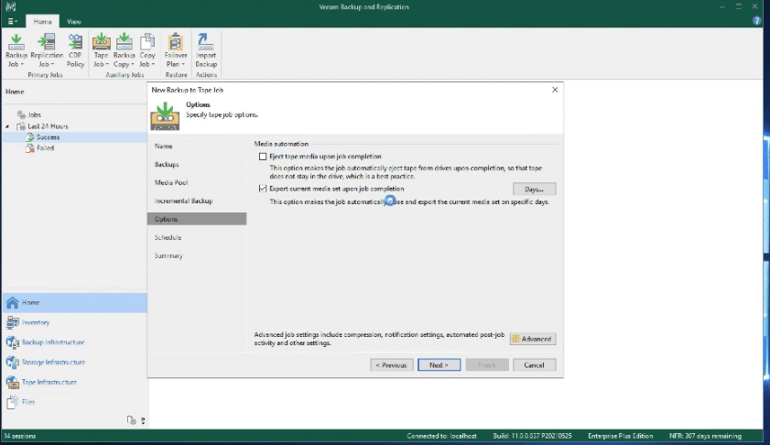Go to the Backups wizard step

167,165
